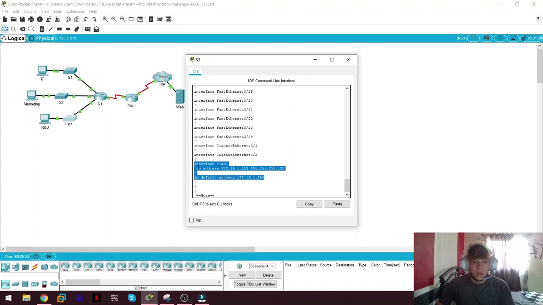The height and width of the screenshot is (305, 543).
Task: Open the Extensions menu
Action: coord(75,11)
